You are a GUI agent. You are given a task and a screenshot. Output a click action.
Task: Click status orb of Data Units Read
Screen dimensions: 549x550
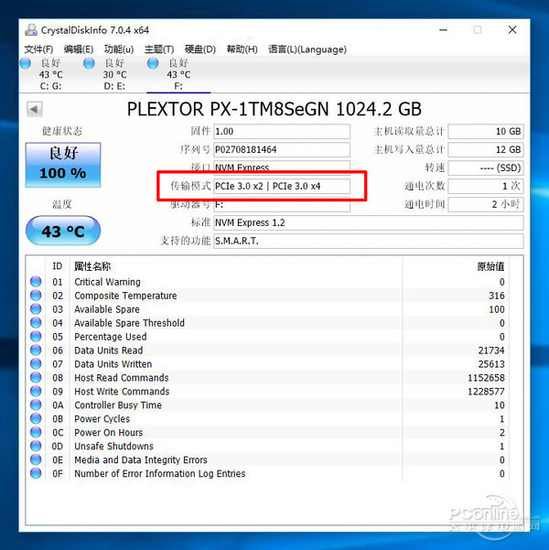[x=36, y=350]
